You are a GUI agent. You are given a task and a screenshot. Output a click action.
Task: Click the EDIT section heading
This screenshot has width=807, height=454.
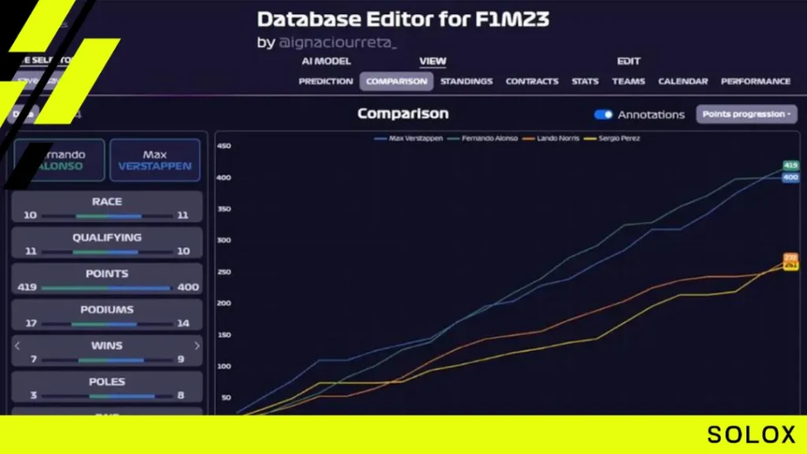click(x=628, y=61)
